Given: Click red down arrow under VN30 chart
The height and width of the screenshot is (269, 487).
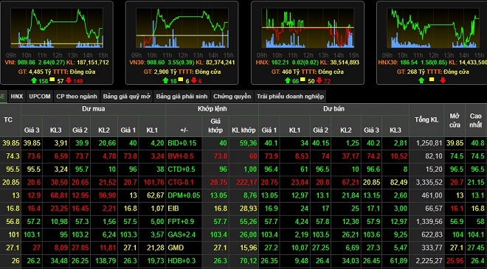Looking at the screenshot, I should [x=194, y=80].
